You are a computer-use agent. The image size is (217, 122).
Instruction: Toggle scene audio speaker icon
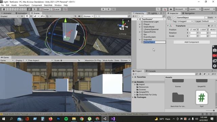(31, 16)
